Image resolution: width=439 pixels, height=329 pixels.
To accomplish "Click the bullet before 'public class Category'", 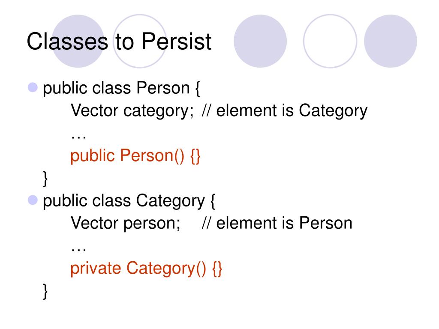I will pos(33,200).
